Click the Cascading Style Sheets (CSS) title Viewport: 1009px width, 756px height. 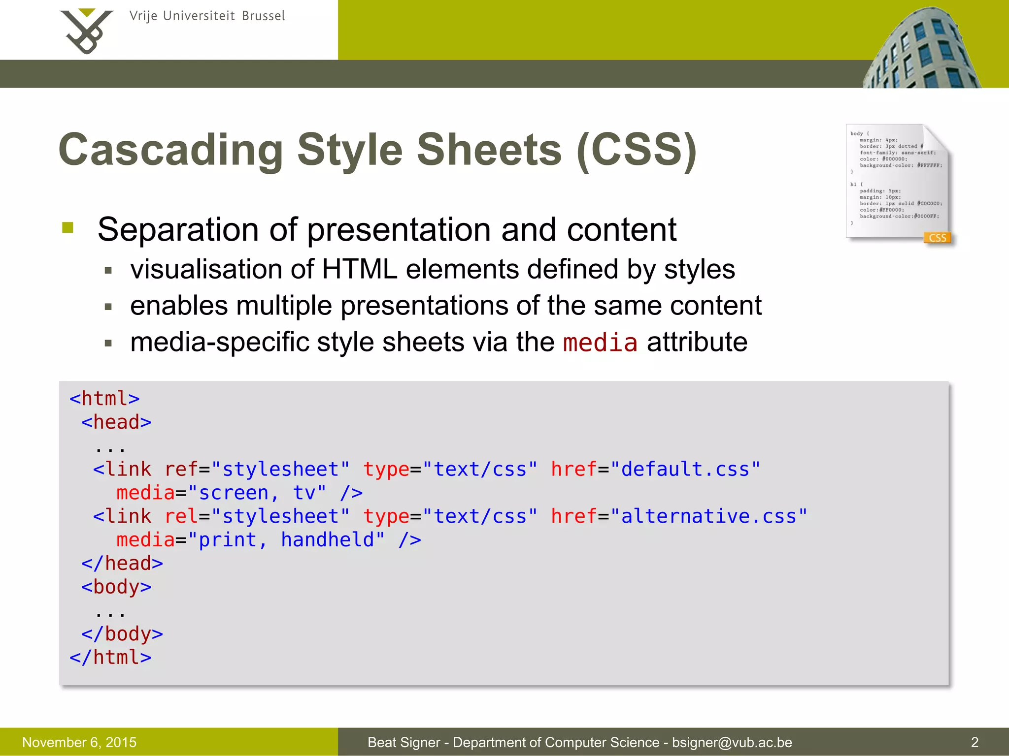tap(377, 150)
